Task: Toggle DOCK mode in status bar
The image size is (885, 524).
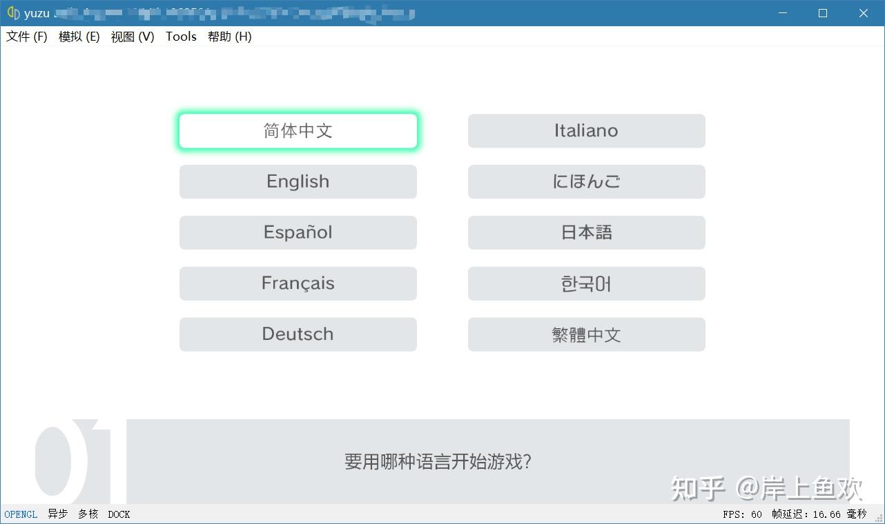Action: pyautogui.click(x=119, y=514)
